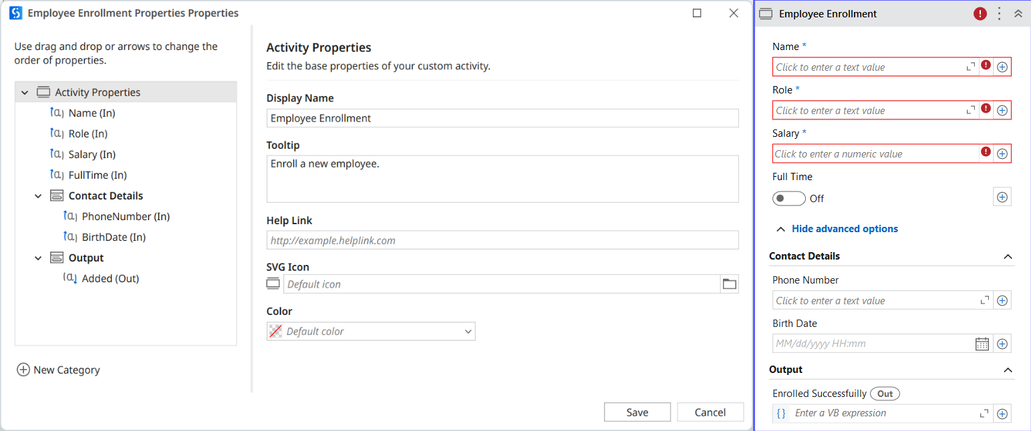Collapse the Contact Details tree category
The height and width of the screenshot is (431, 1031).
[x=38, y=196]
